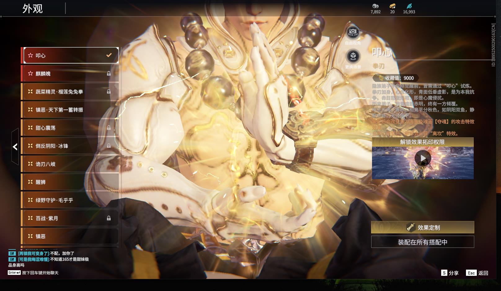Click the Esc 返回 back button

[477, 273]
